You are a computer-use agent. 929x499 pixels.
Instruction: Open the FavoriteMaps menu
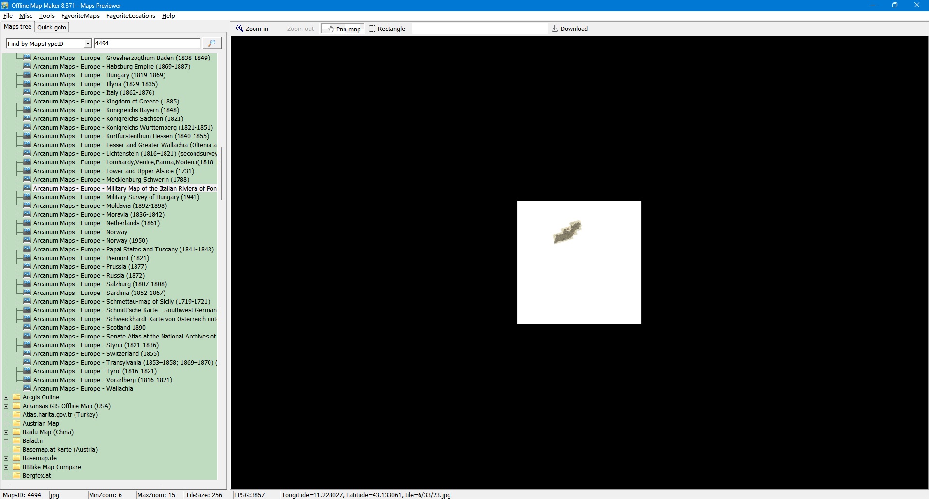pos(80,16)
